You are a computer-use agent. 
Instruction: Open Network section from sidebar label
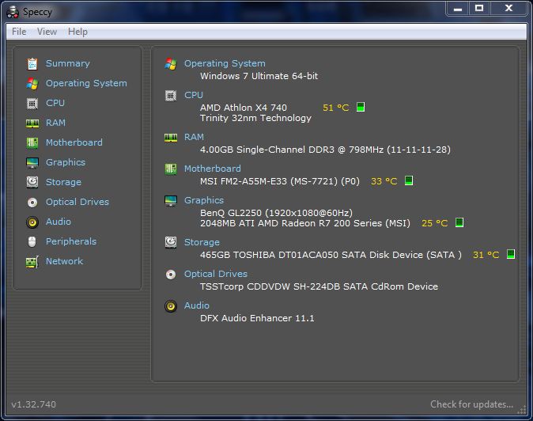pyautogui.click(x=64, y=261)
